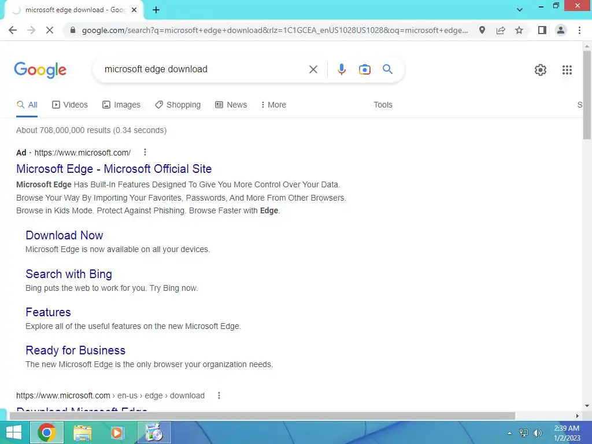Click the magnifier search button

tap(387, 69)
